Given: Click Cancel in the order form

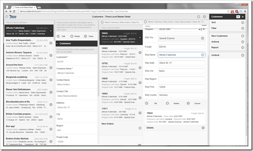Looking at the screenshot, I should coord(196,103).
